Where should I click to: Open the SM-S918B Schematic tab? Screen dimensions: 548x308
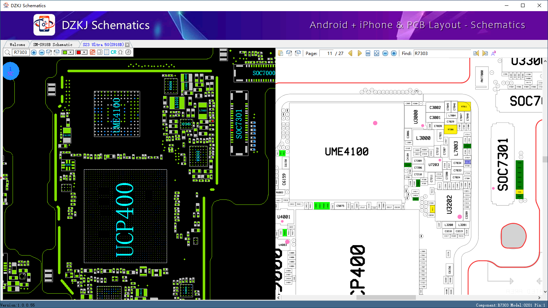point(53,45)
